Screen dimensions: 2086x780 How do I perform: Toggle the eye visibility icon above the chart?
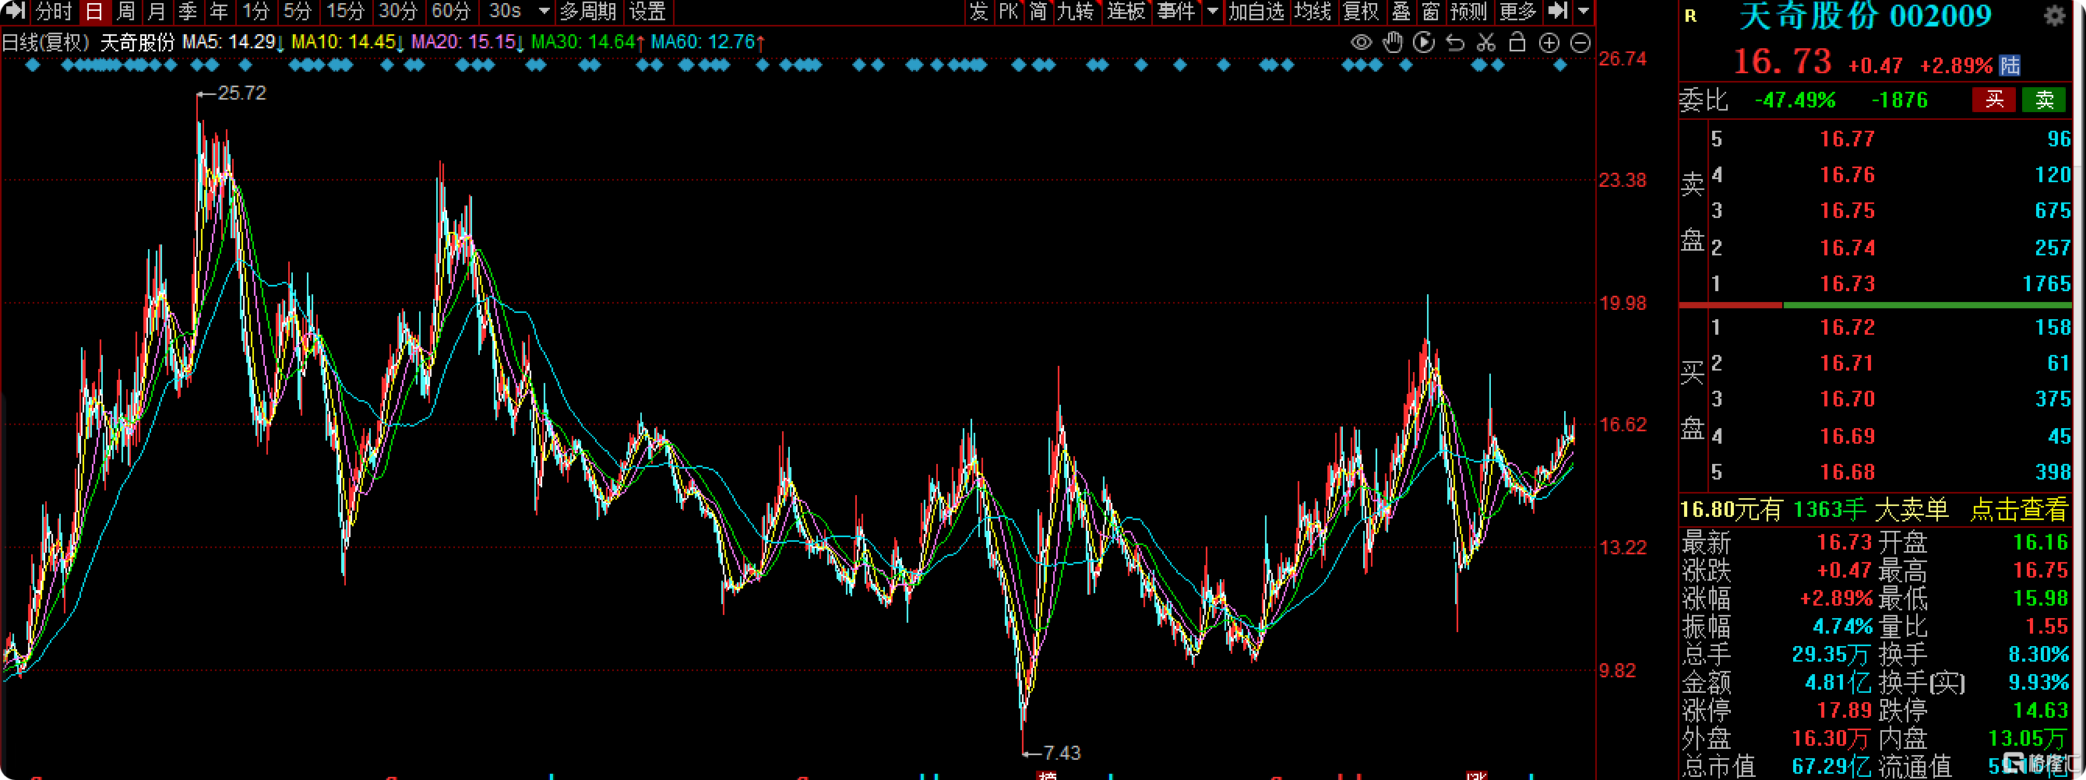(1362, 43)
